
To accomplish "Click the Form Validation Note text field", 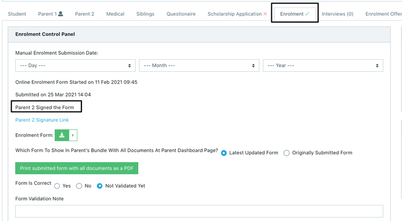I will point(199,211).
